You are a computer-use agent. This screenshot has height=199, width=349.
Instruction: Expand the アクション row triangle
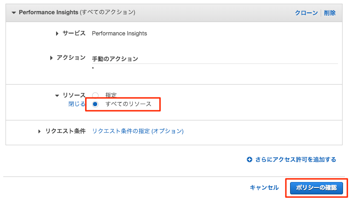coord(52,58)
